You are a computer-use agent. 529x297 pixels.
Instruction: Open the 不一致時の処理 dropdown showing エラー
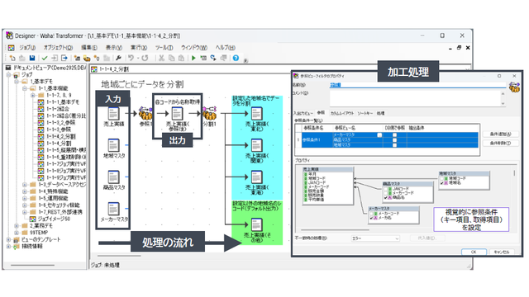click(375, 238)
